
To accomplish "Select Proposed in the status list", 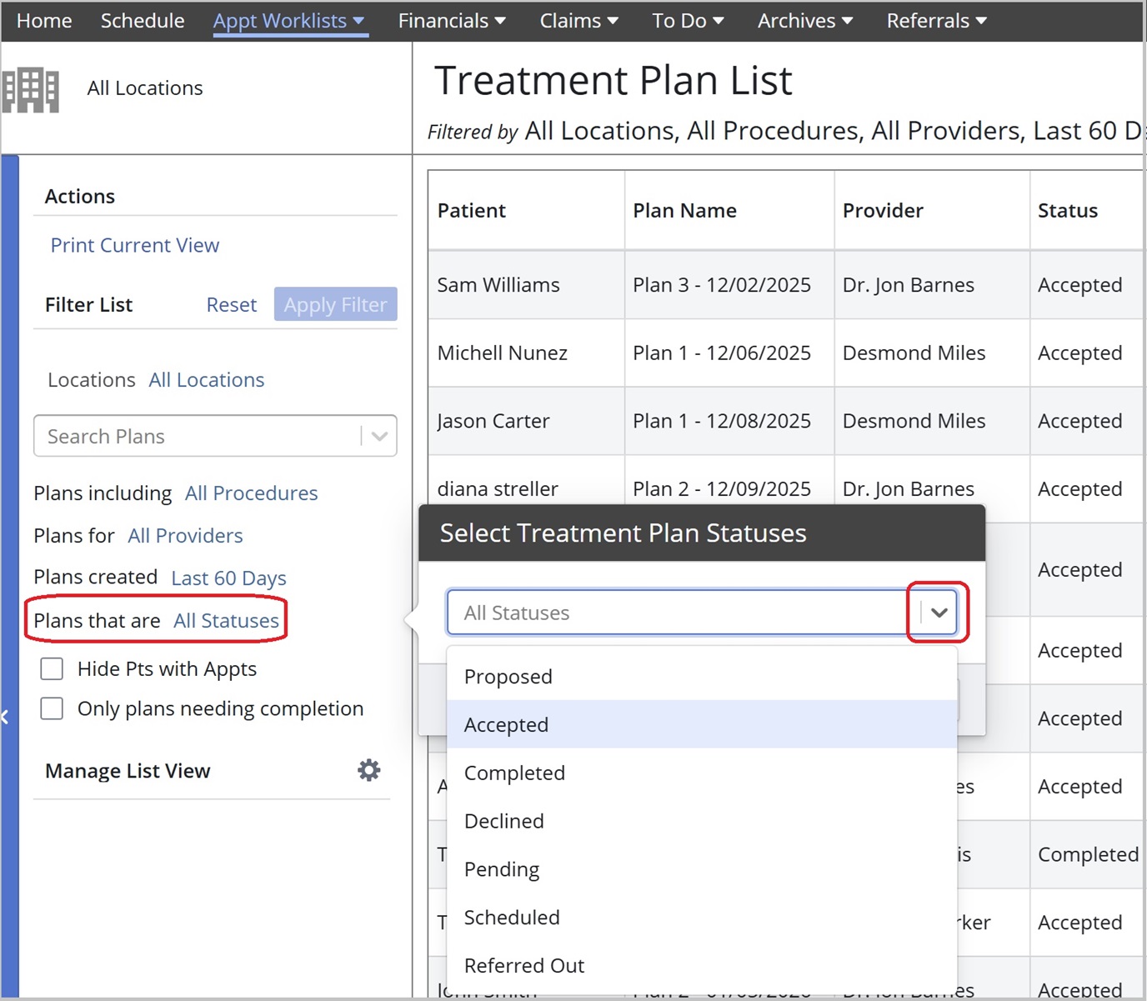I will click(508, 676).
